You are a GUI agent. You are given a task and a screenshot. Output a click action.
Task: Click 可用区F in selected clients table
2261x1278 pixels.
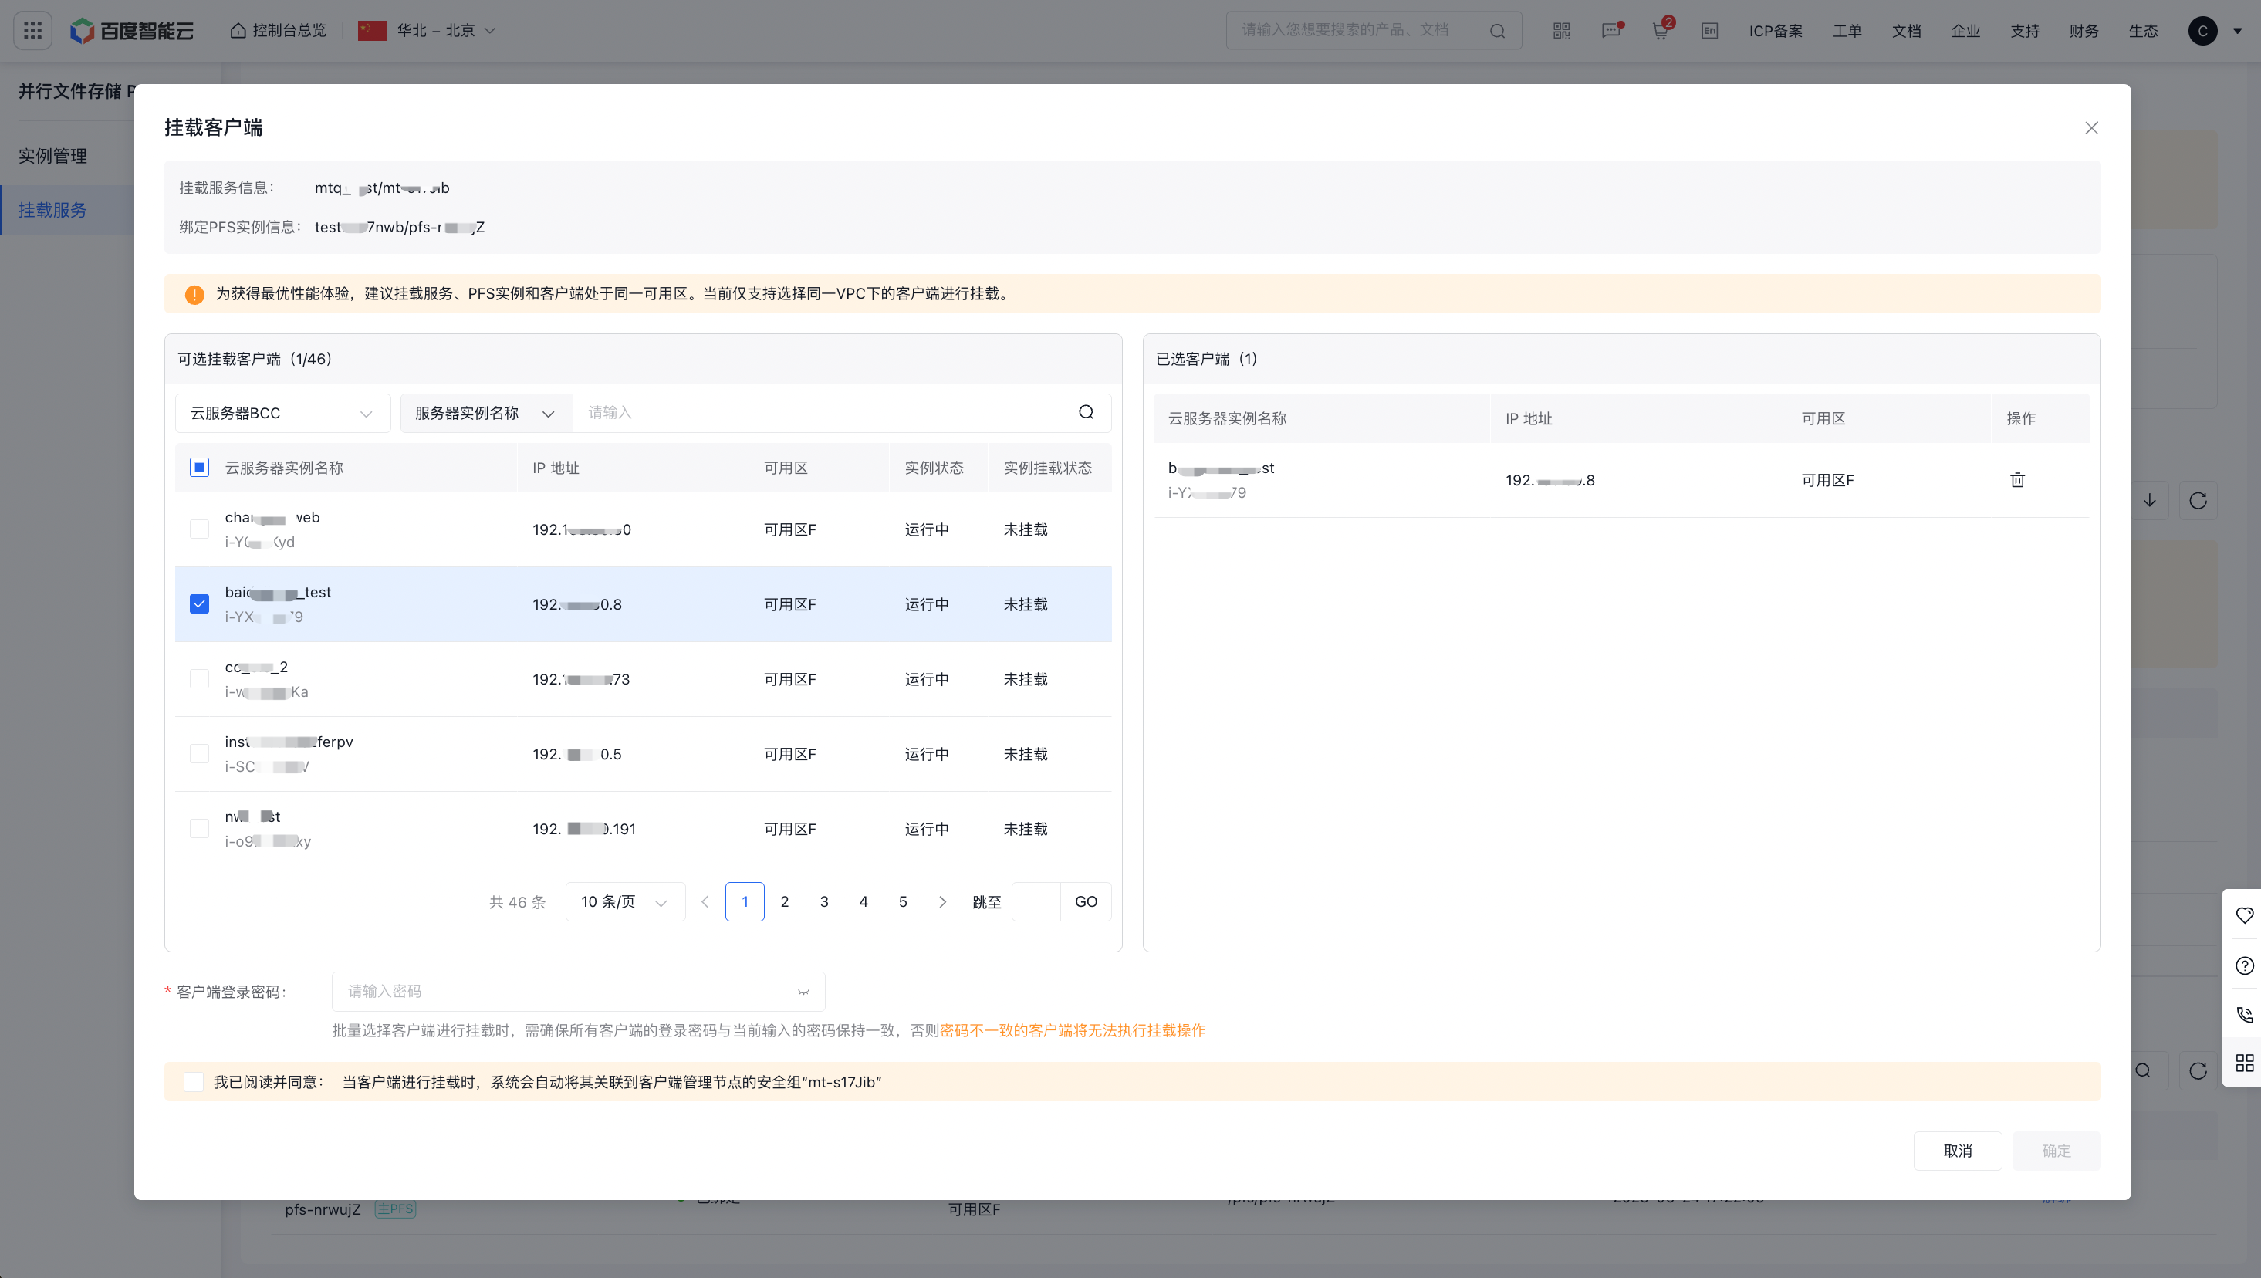pos(1827,480)
